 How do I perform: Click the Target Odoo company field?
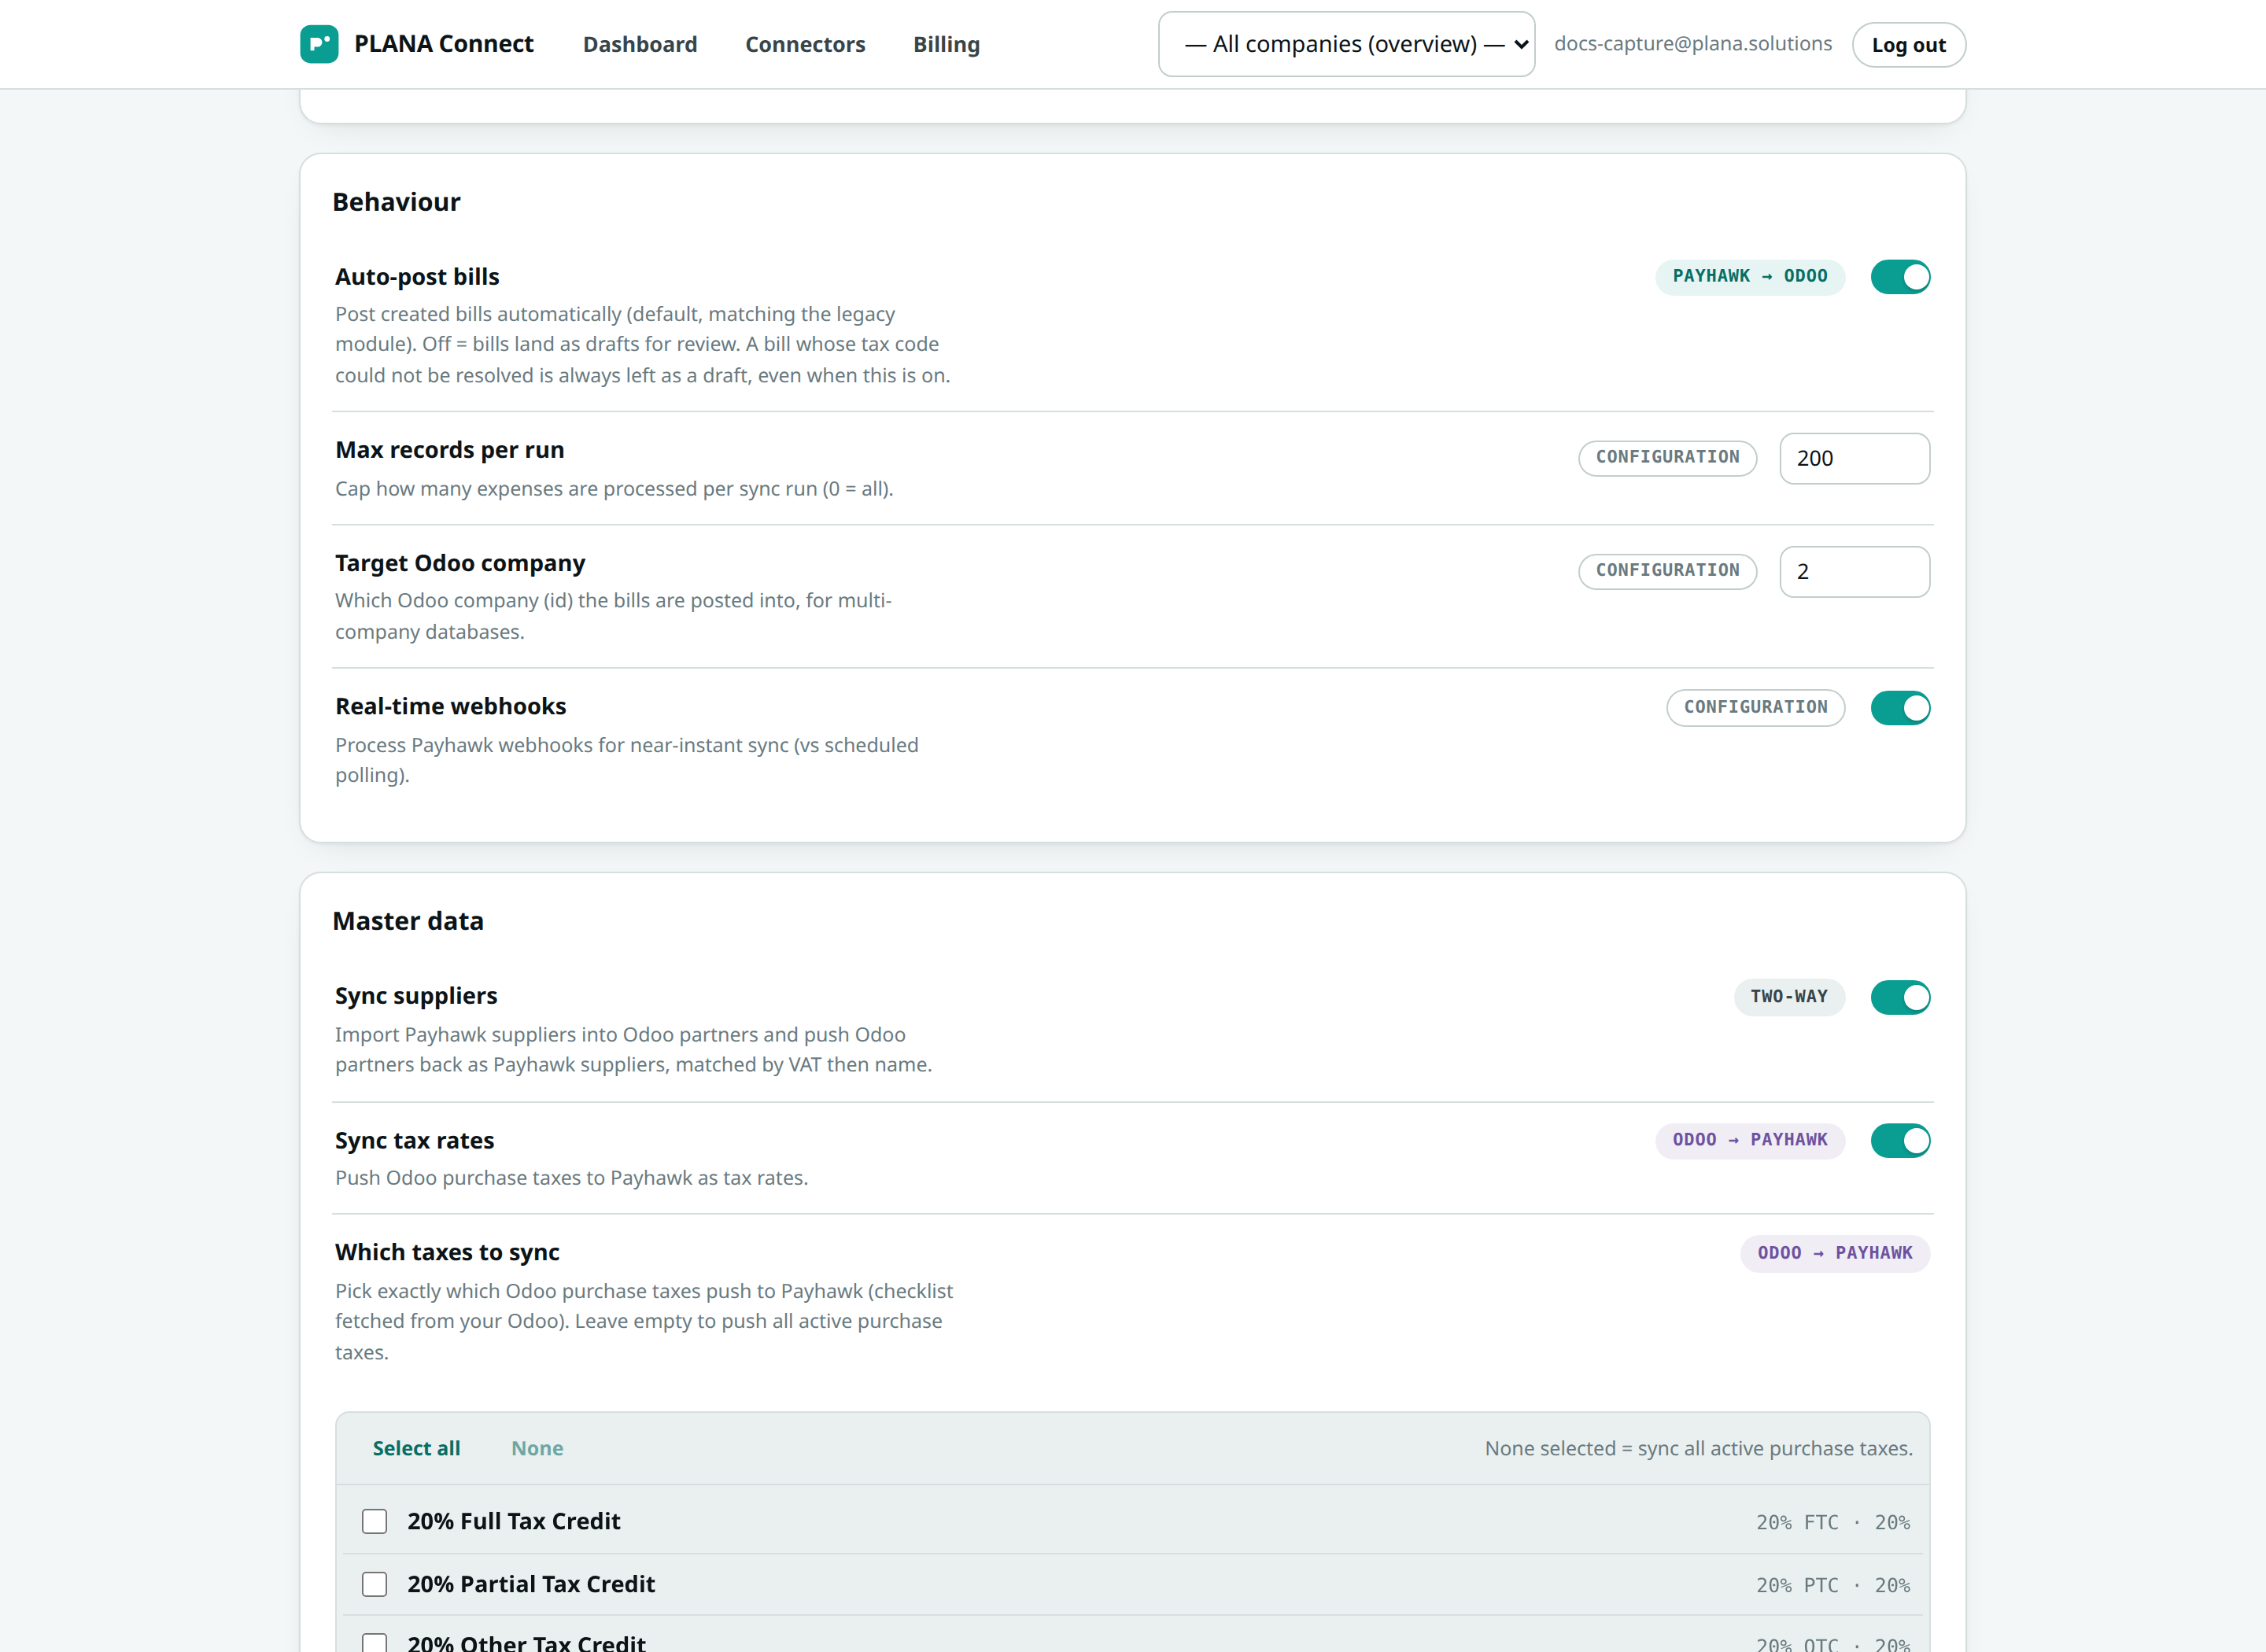pyautogui.click(x=1854, y=572)
